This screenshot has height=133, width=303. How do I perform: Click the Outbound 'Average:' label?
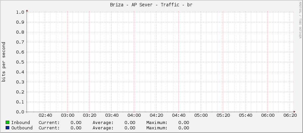(x=103, y=128)
